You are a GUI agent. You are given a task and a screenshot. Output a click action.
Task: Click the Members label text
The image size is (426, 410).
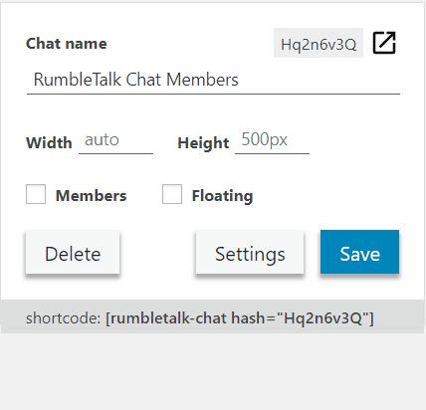coord(91,195)
